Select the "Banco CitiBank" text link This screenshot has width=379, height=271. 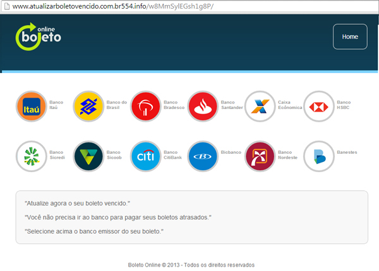(174, 155)
